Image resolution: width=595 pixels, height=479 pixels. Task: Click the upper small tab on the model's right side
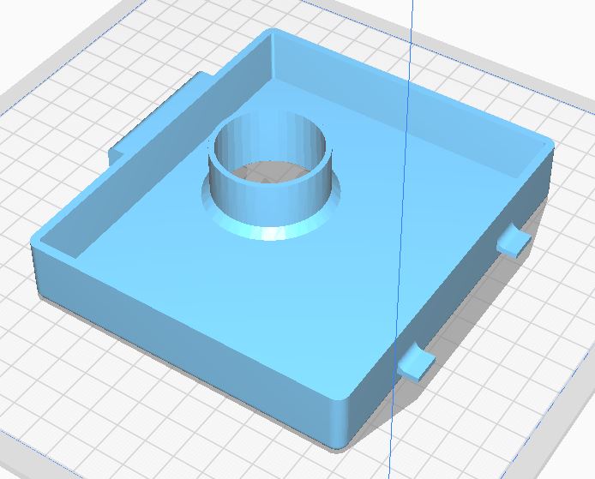point(515,240)
